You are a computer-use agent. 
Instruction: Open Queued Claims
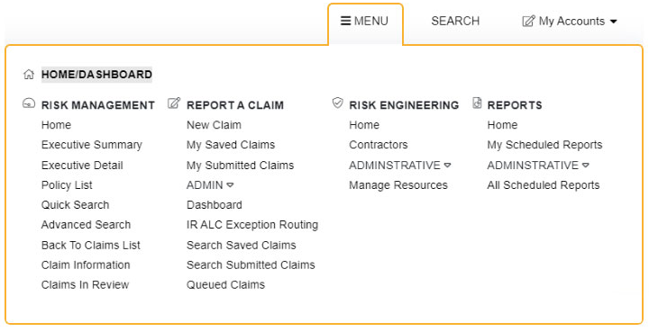225,285
